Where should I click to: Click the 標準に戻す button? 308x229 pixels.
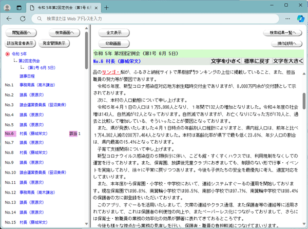click(257, 61)
